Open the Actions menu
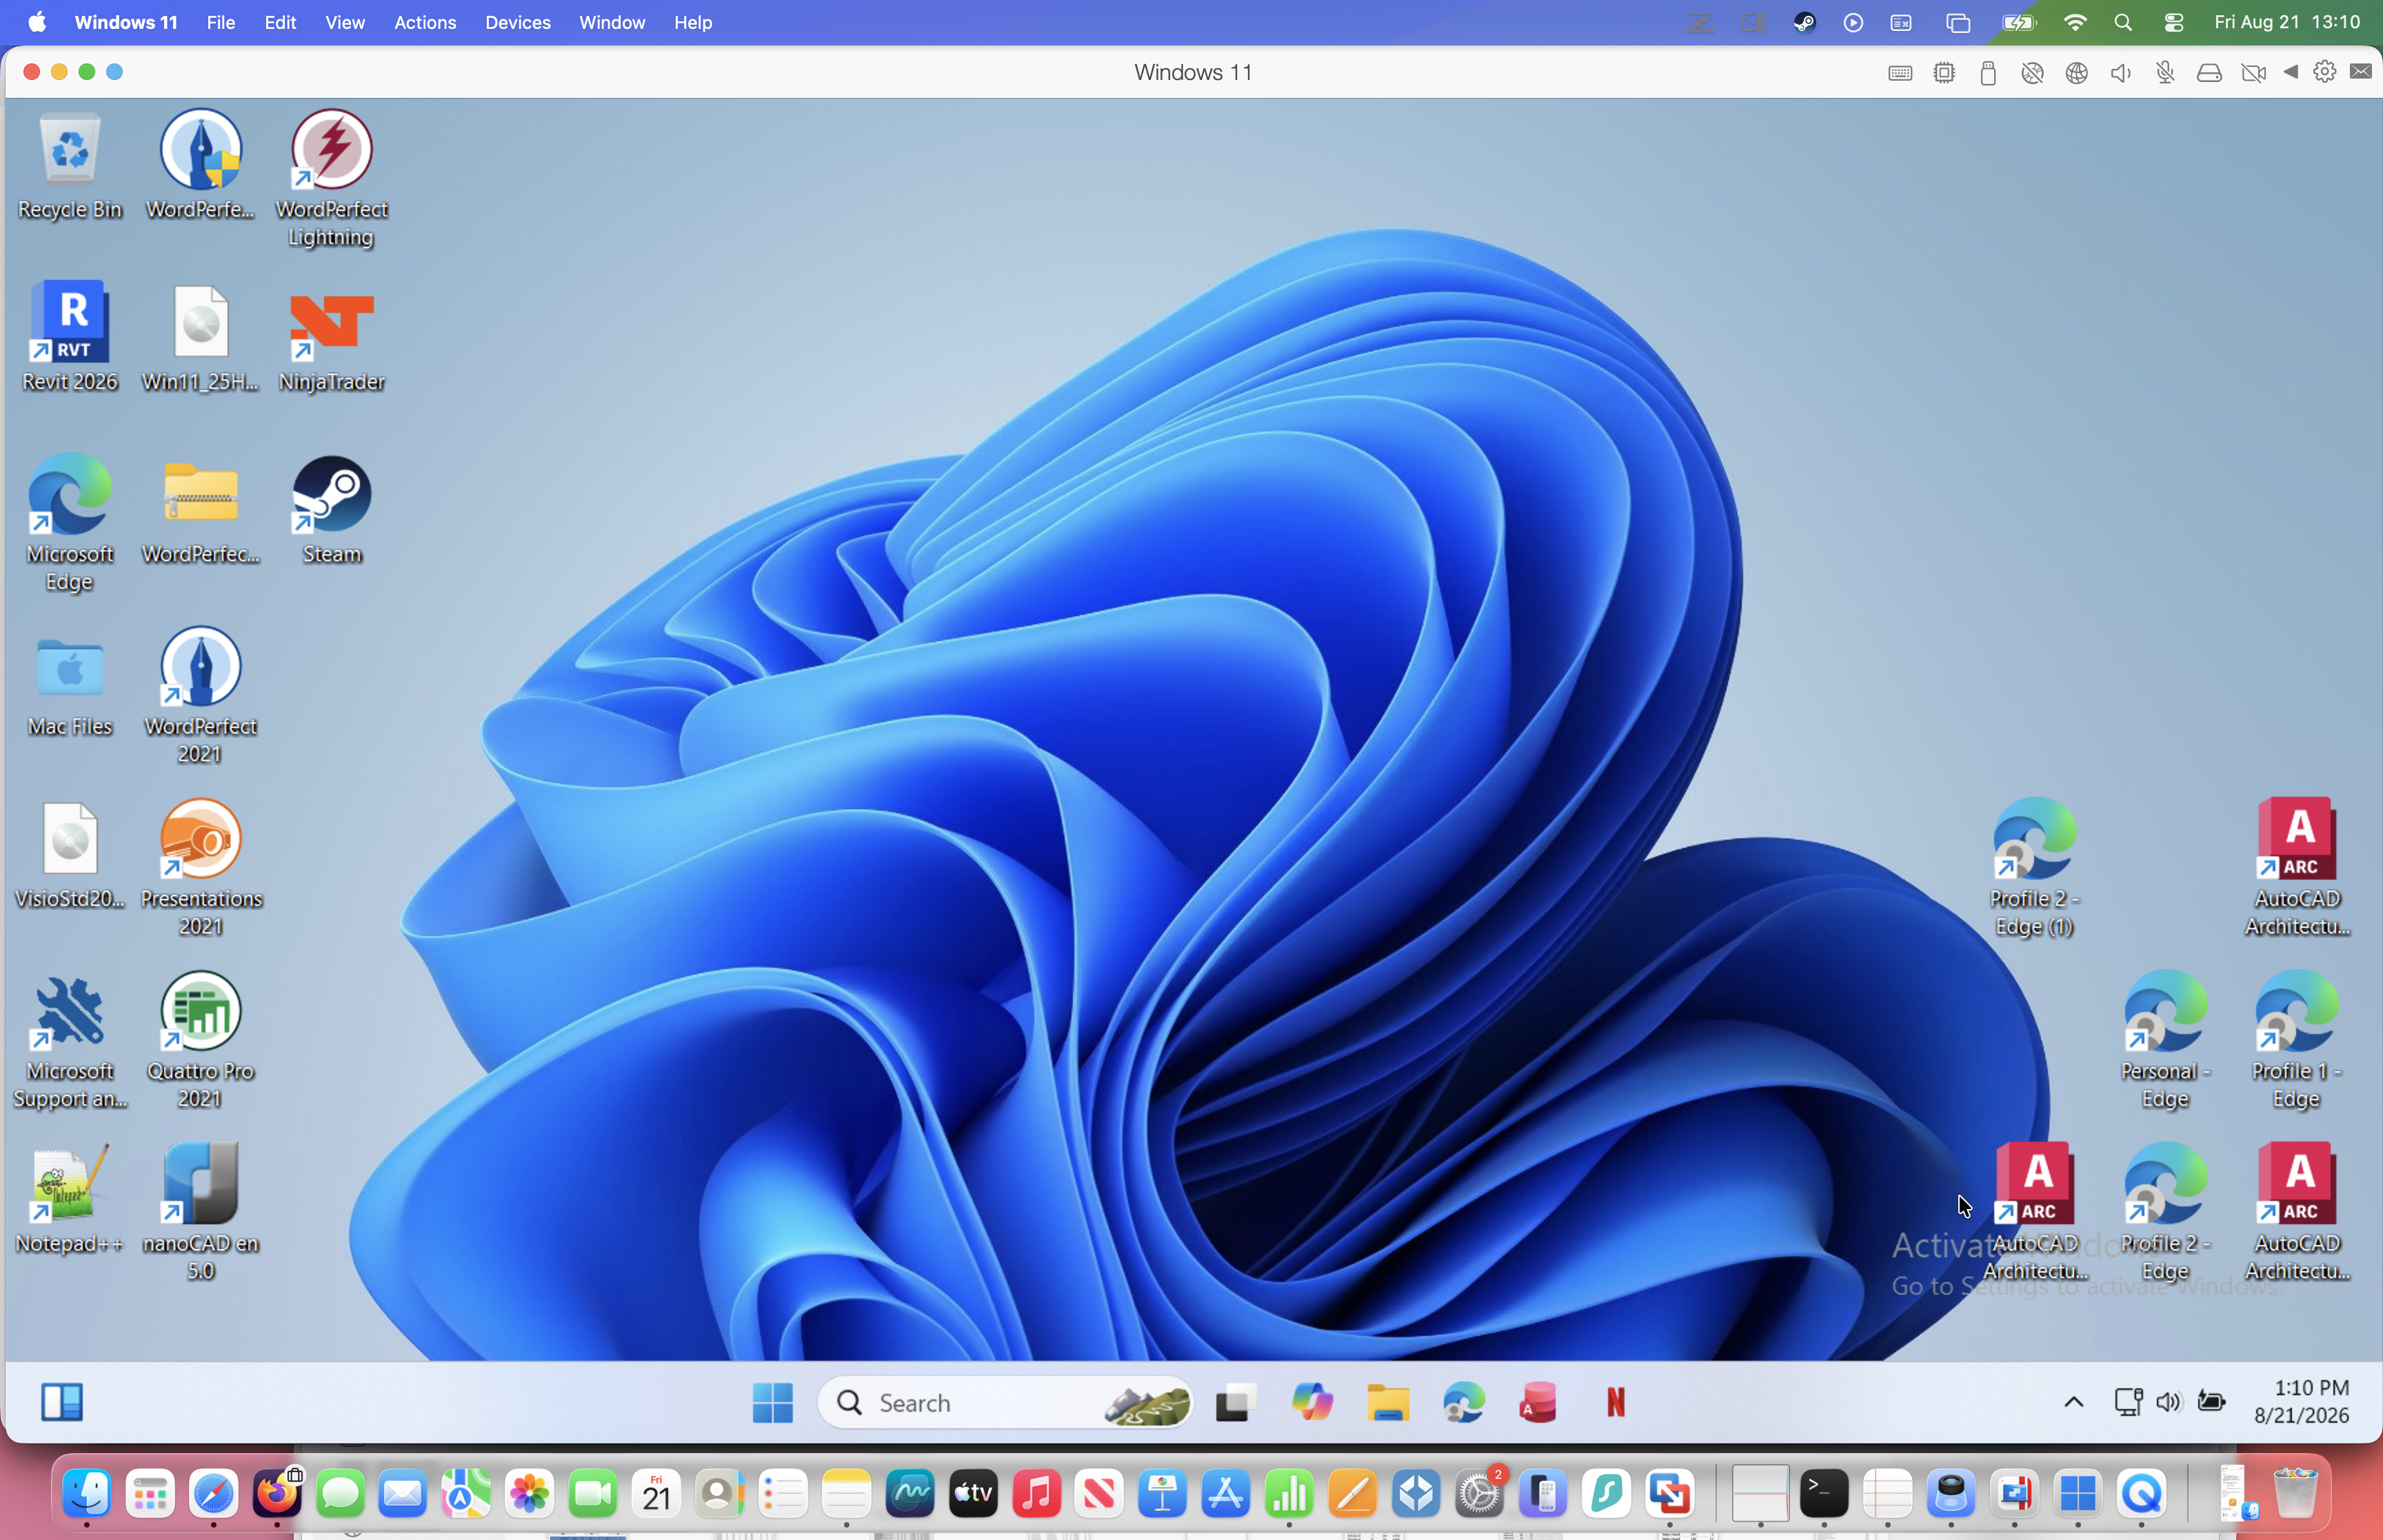2383x1540 pixels. tap(425, 22)
